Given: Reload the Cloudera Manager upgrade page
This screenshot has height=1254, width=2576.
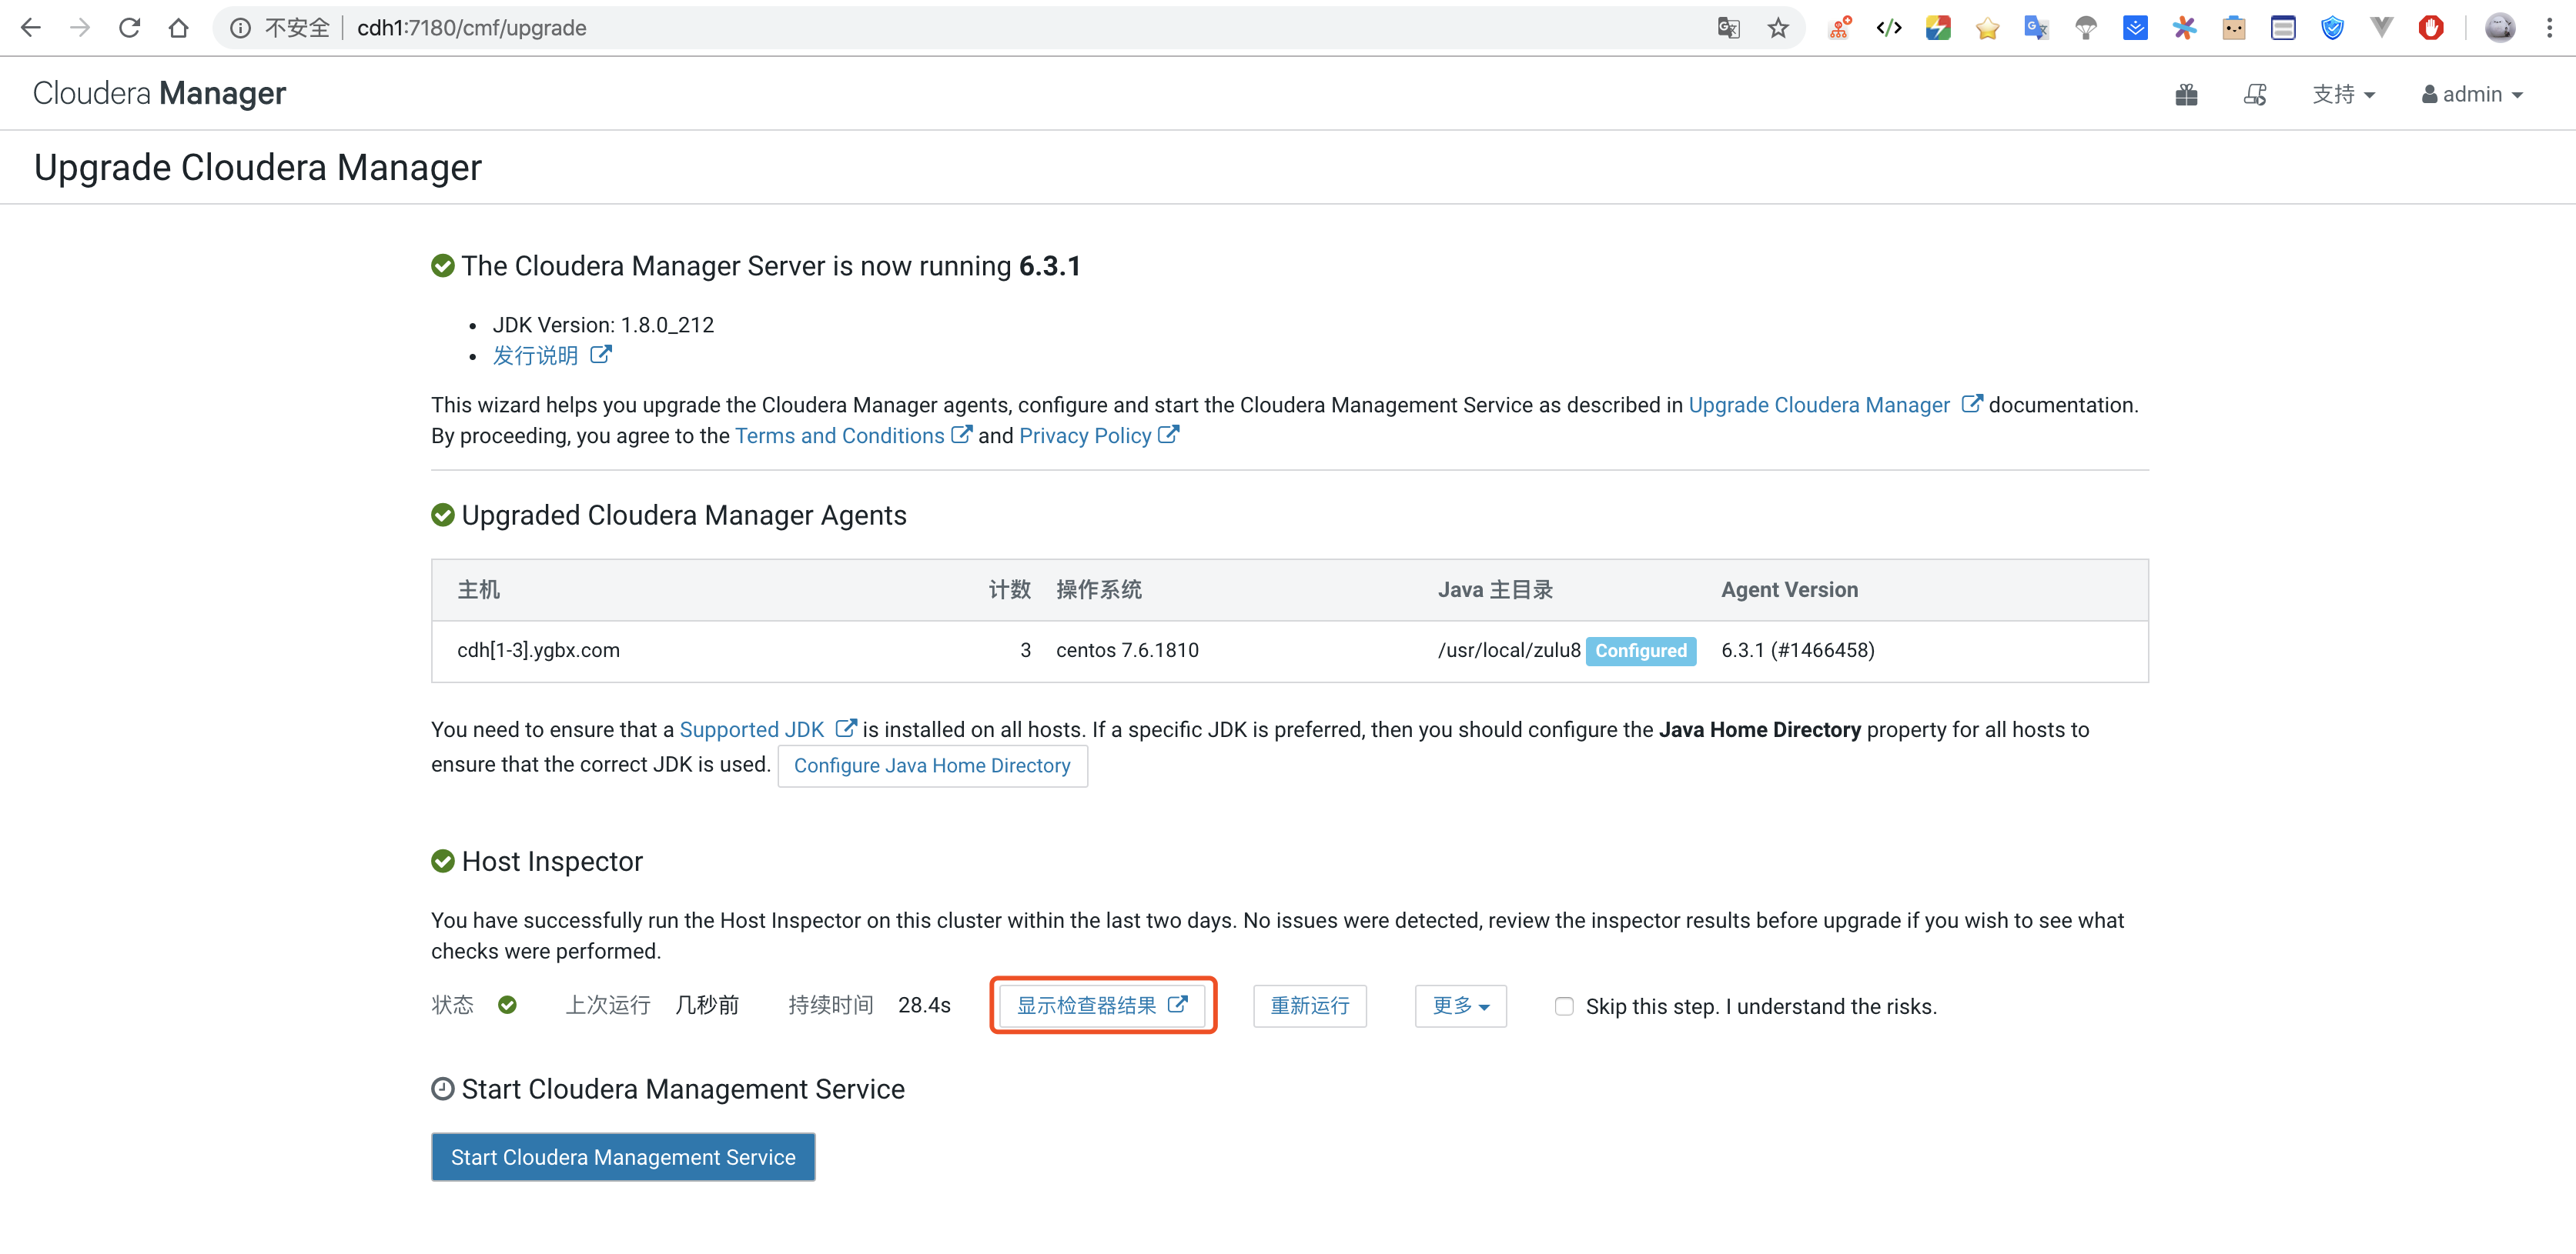Looking at the screenshot, I should point(129,28).
